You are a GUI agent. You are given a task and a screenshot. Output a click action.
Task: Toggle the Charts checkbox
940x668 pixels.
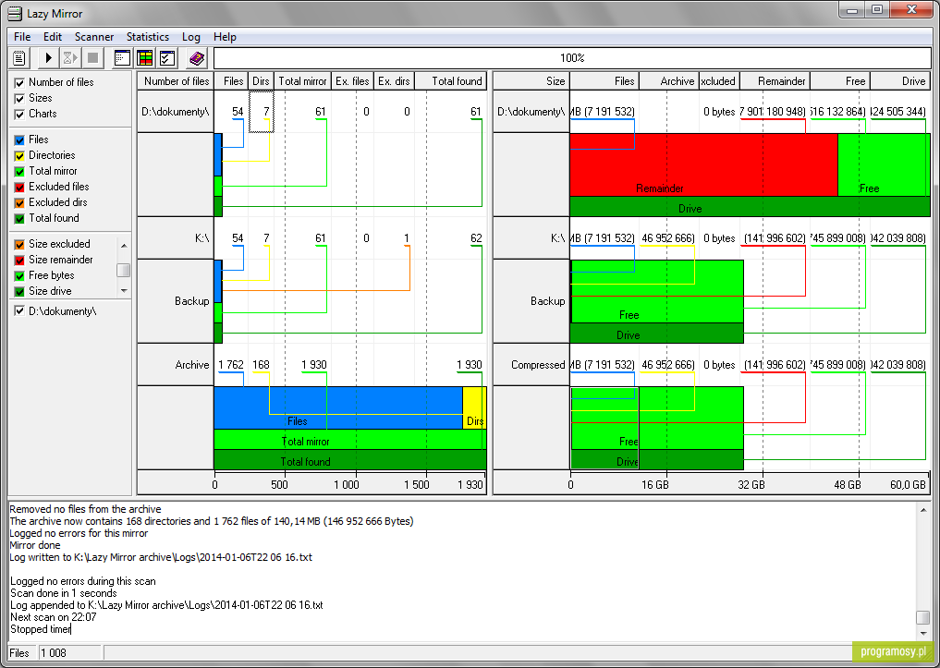[x=19, y=114]
